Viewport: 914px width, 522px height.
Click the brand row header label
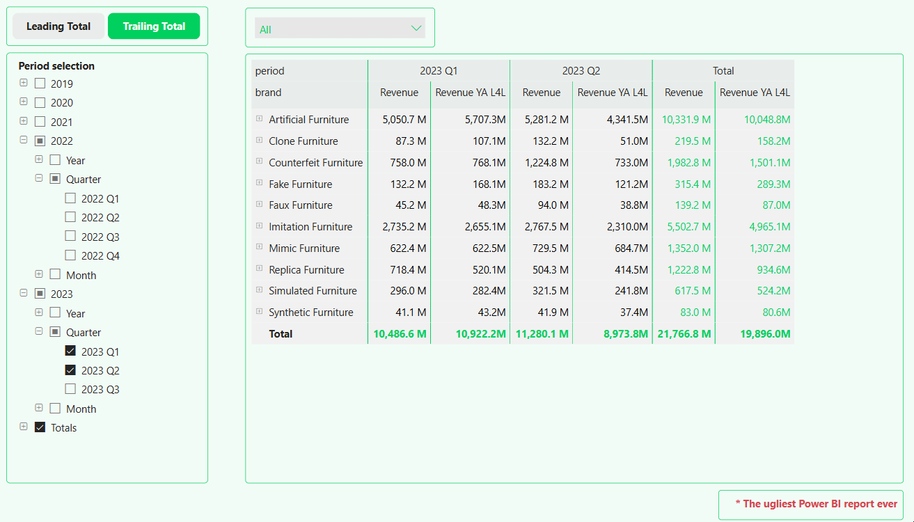(x=268, y=93)
